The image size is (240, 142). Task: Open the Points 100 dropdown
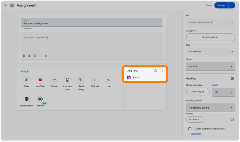point(224,92)
